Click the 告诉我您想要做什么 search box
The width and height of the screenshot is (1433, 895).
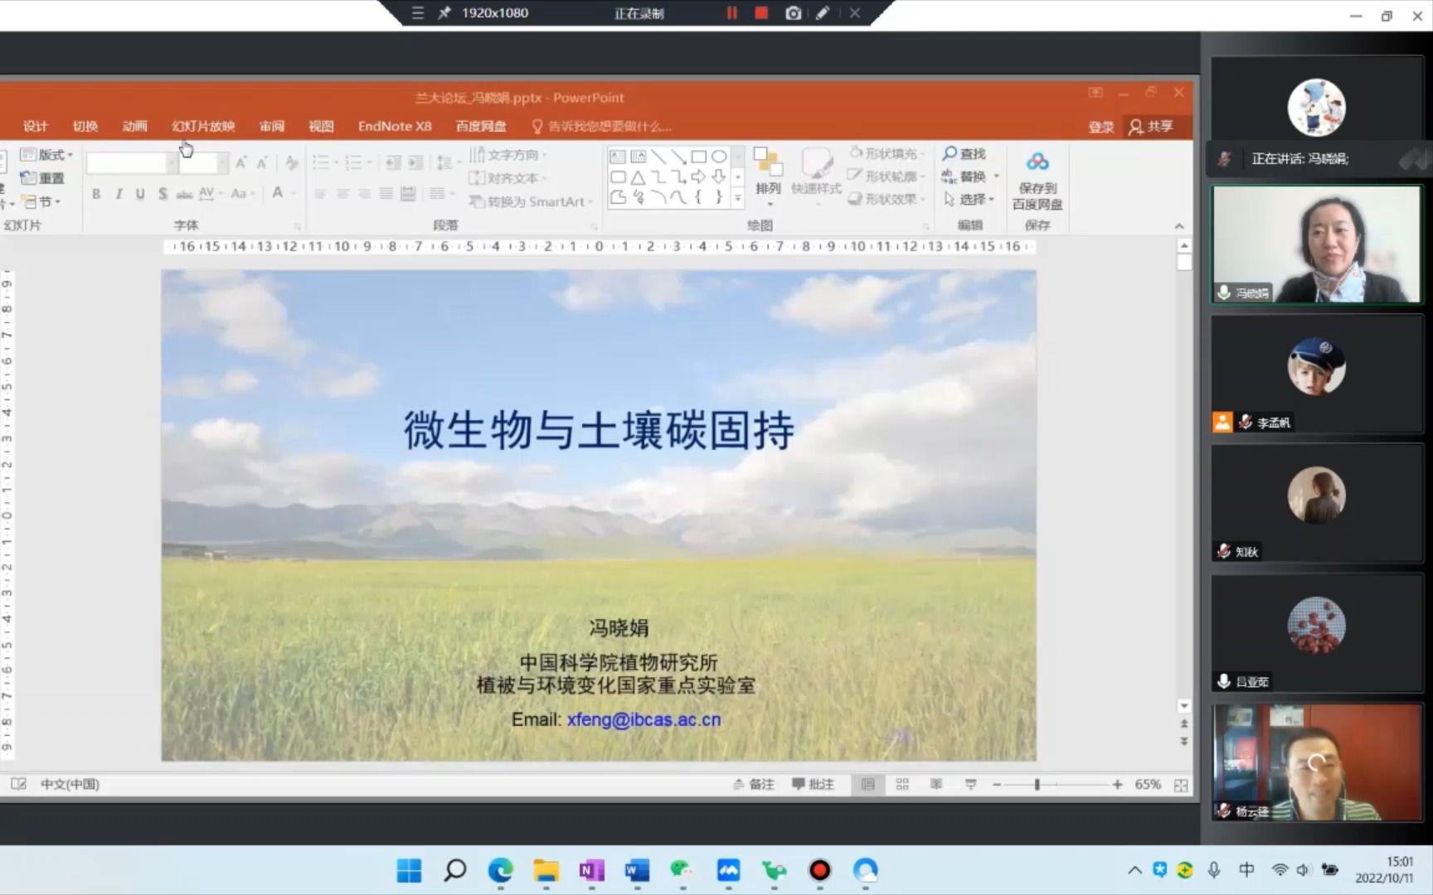pos(602,126)
